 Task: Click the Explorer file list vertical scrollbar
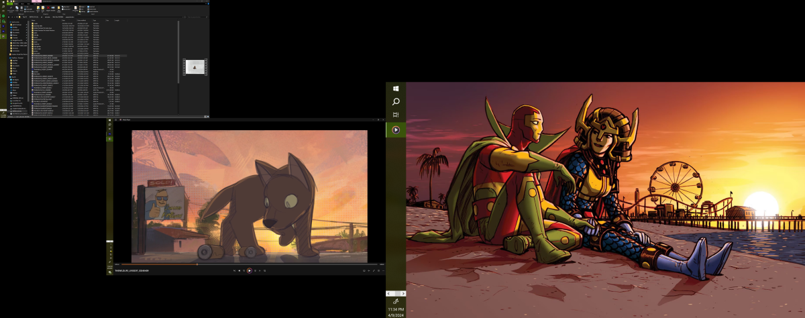point(178,51)
